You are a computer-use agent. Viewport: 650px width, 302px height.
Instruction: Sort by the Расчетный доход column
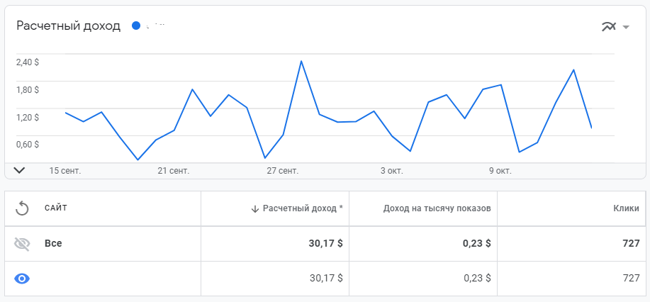coord(303,208)
